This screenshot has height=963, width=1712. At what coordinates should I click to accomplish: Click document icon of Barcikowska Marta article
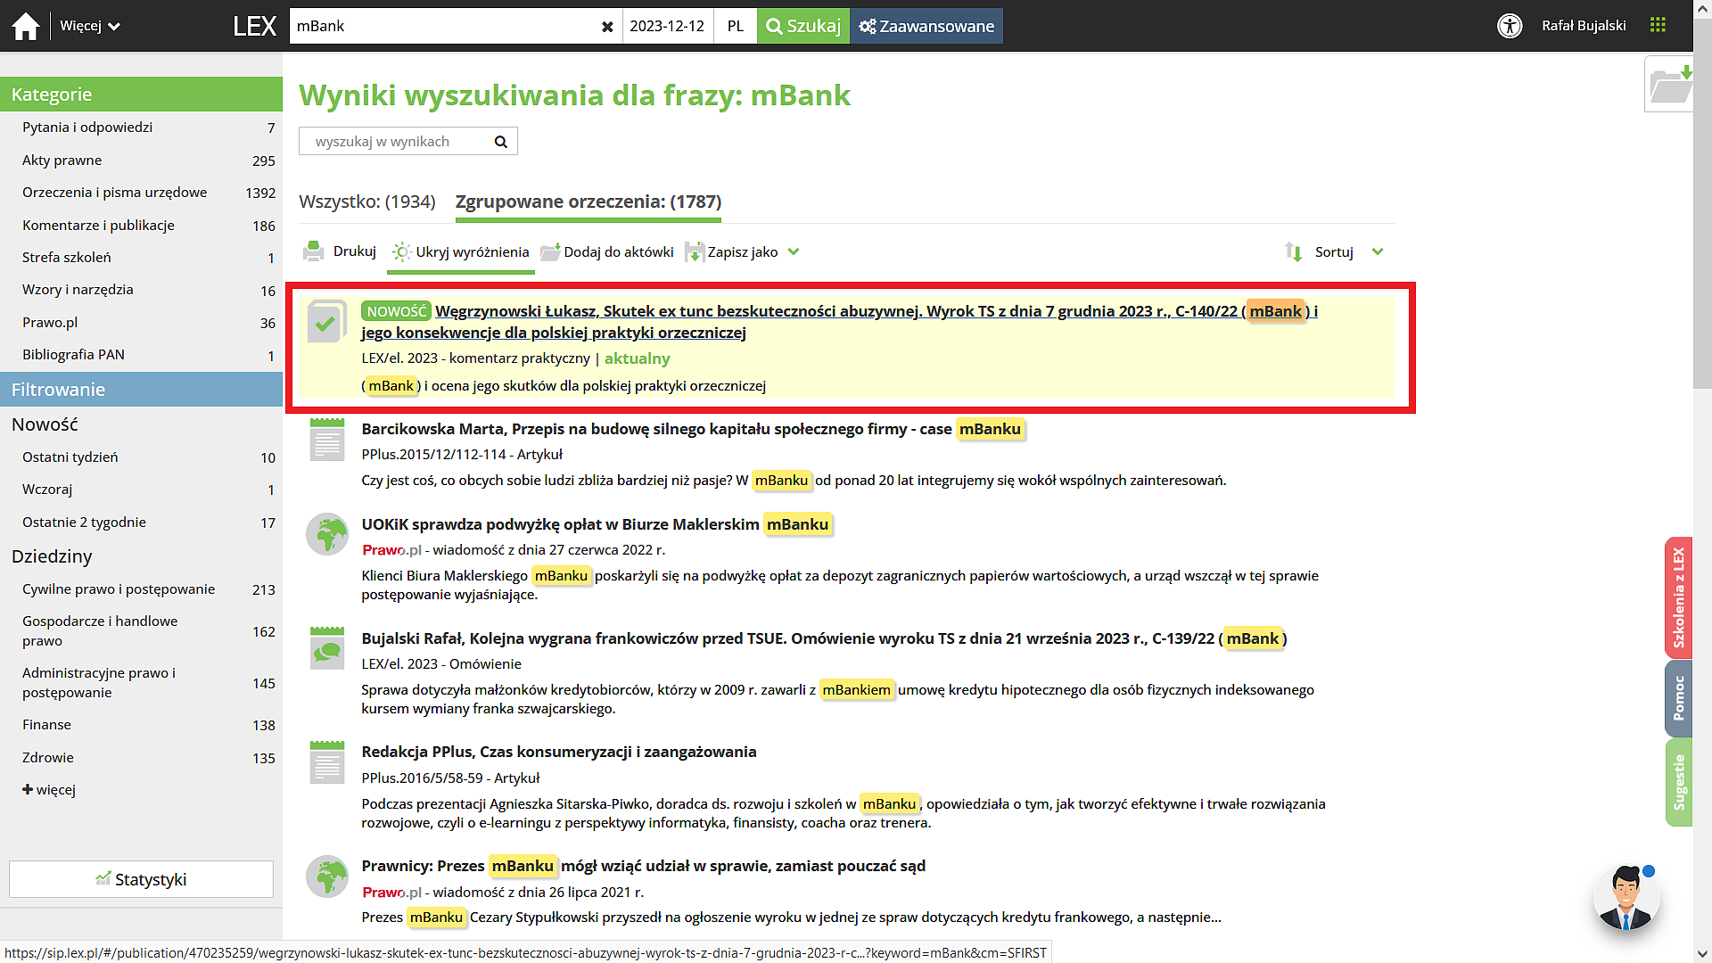[327, 440]
